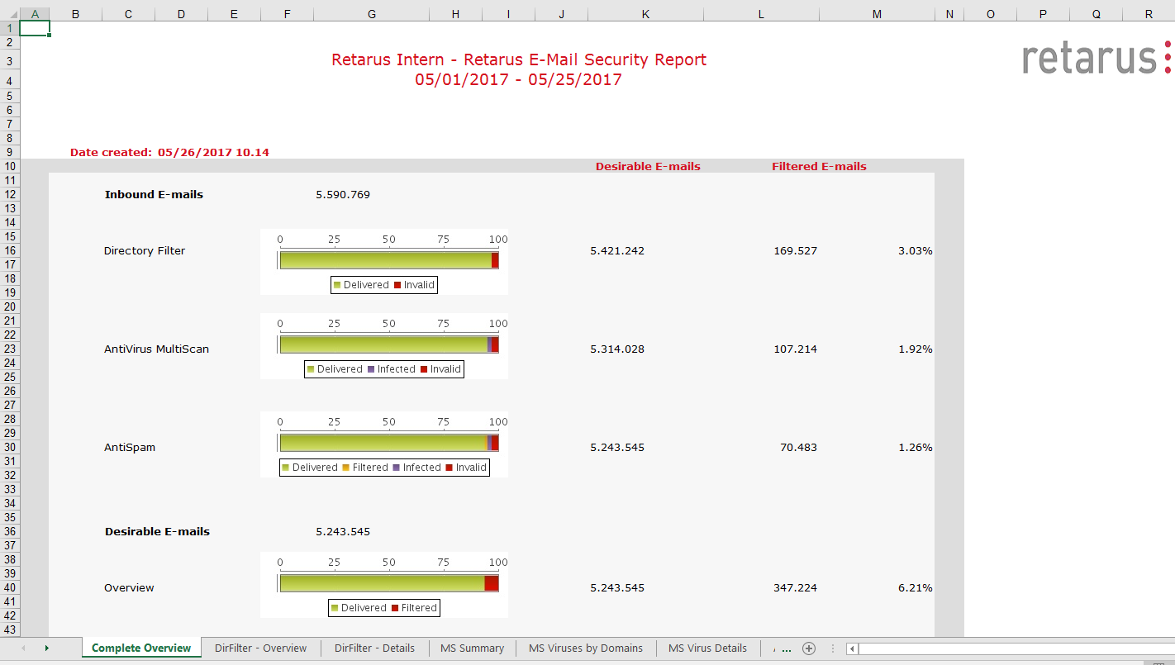This screenshot has width=1175, height=665.
Task: Click the previous sheet navigation arrow
Action: point(23,648)
